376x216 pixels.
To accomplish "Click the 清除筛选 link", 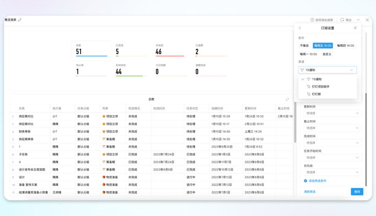I will (310, 192).
